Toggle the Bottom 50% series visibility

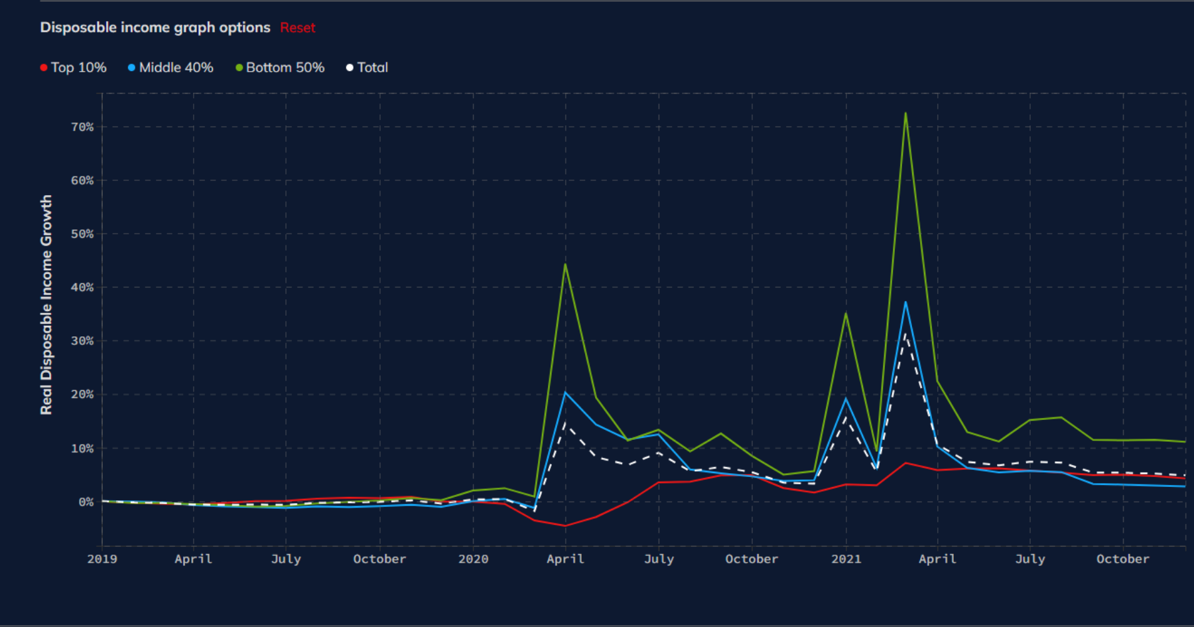285,67
